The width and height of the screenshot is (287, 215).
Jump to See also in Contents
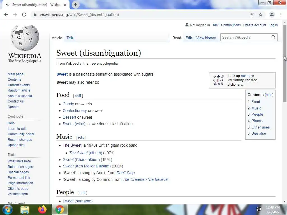pyautogui.click(x=259, y=133)
